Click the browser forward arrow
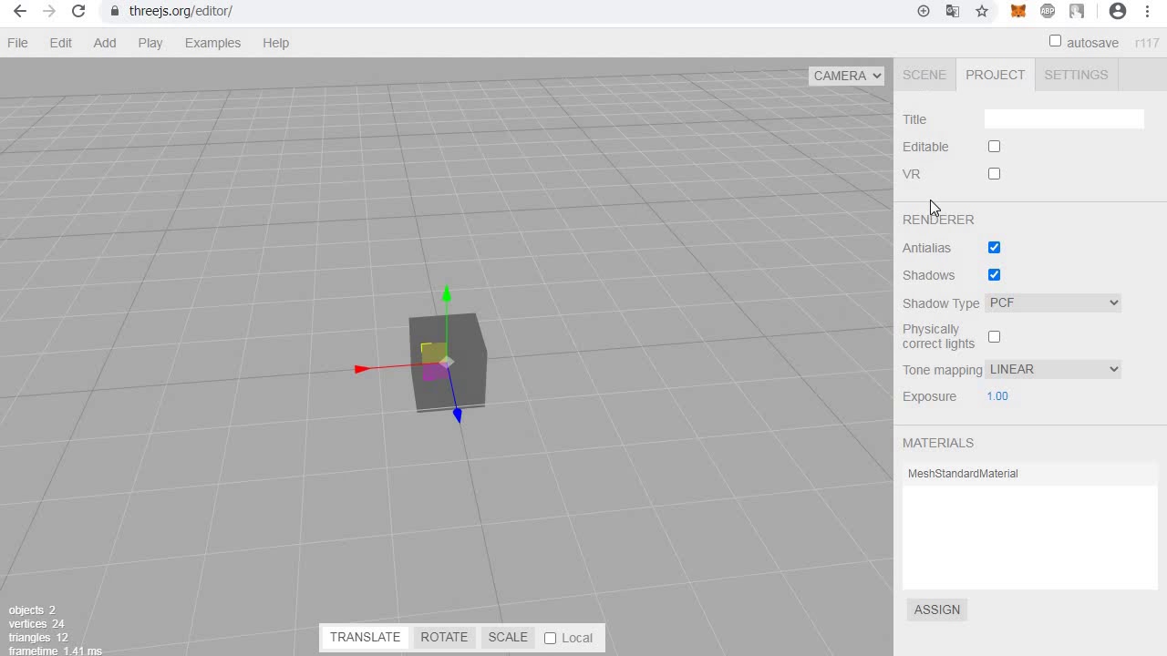 [49, 11]
